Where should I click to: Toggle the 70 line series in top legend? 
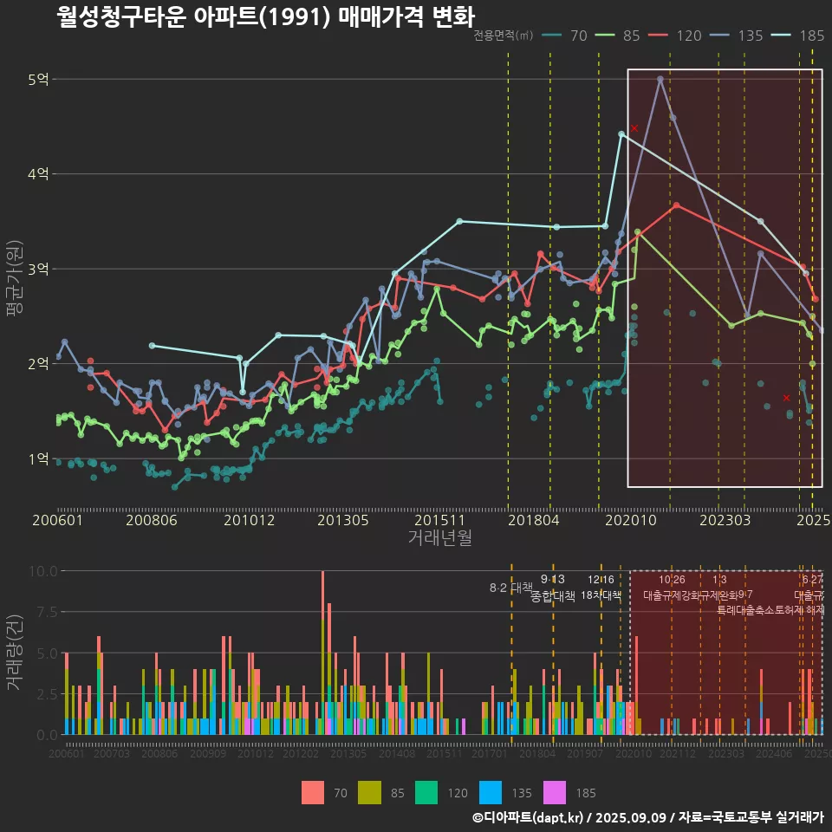tap(565, 36)
